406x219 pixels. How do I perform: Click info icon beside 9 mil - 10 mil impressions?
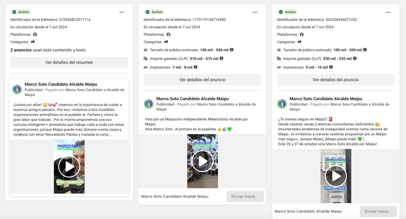point(331,67)
